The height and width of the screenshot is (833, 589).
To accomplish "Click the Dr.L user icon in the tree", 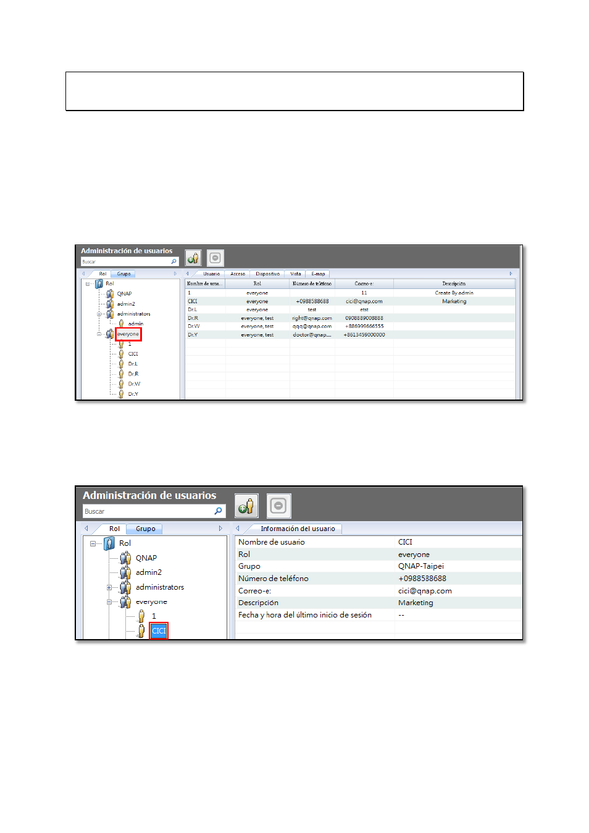I will [x=122, y=364].
